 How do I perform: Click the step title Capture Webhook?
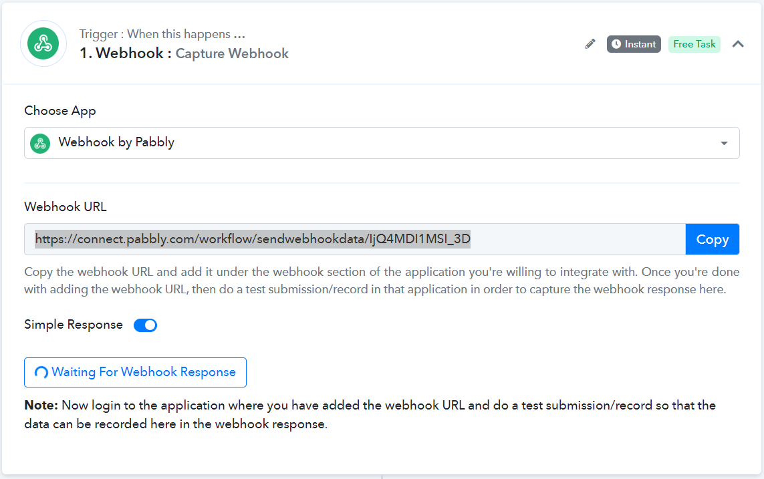click(232, 53)
